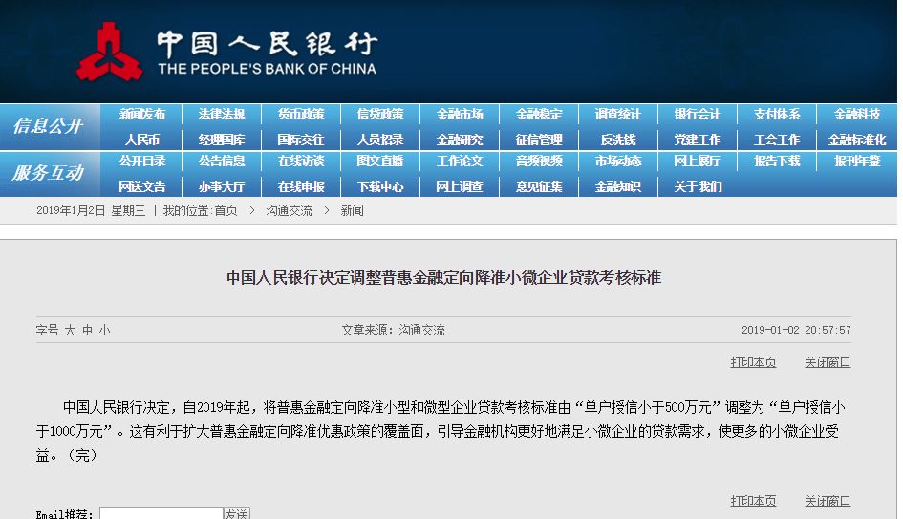Open the 金融市场 section
Image resolution: width=903 pixels, height=519 pixels.
pos(460,114)
